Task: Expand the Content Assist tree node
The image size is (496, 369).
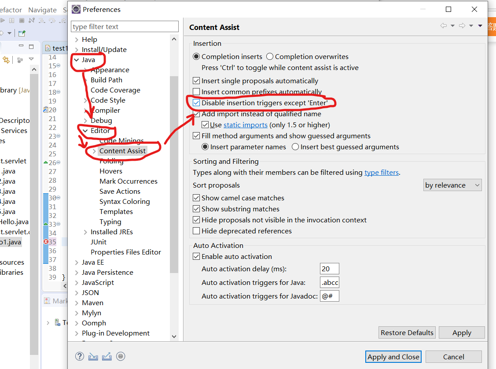Action: point(94,151)
